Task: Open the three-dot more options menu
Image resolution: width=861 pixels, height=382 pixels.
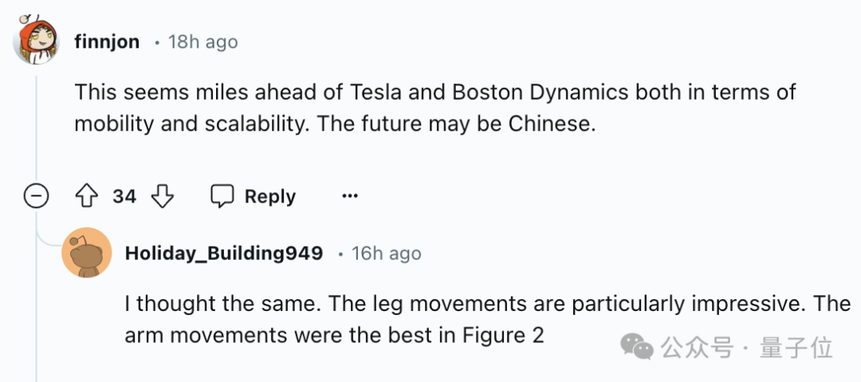Action: [x=349, y=196]
